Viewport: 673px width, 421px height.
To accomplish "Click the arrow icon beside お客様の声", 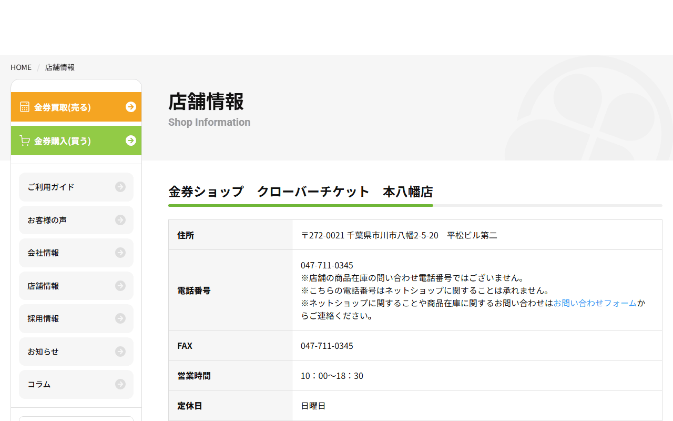I will pyautogui.click(x=120, y=220).
